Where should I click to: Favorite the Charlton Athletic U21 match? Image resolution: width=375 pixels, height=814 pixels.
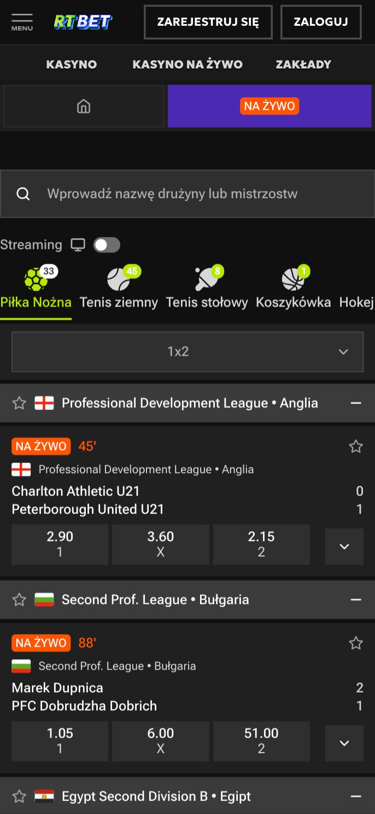tap(356, 446)
